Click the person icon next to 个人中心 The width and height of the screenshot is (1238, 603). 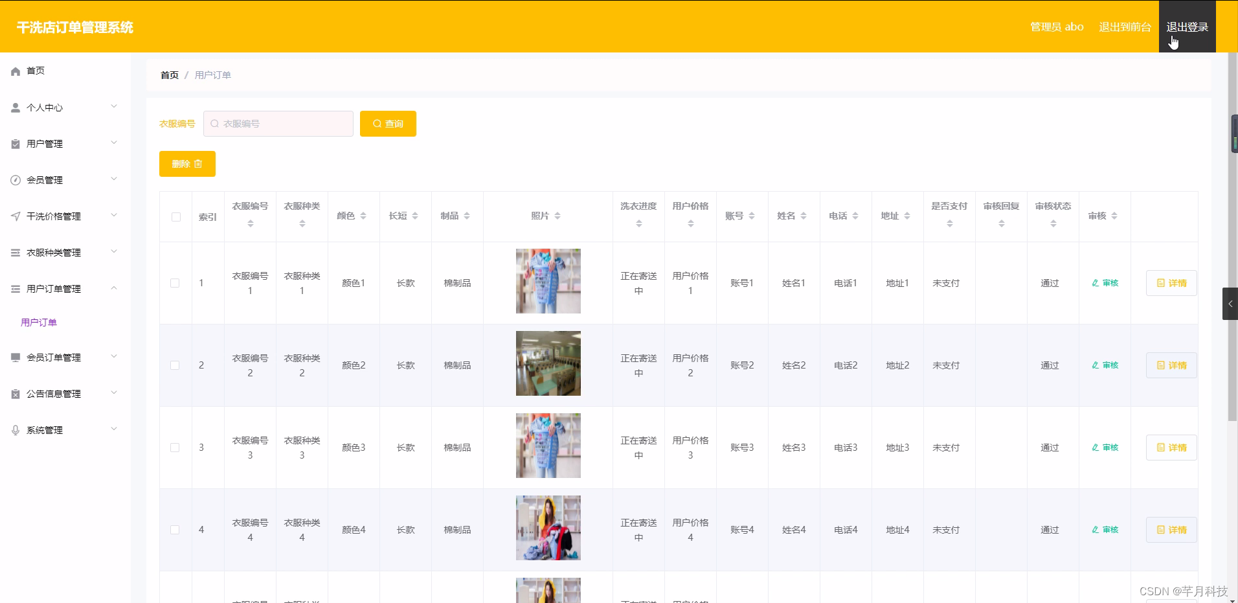pos(15,108)
